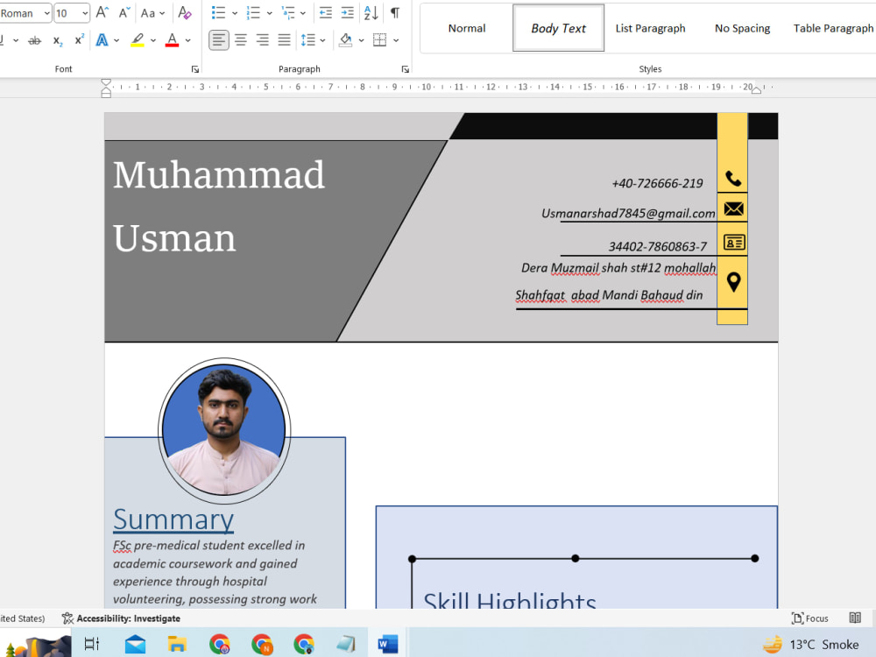
Task: Select the ID card icon in resume
Action: (x=734, y=243)
